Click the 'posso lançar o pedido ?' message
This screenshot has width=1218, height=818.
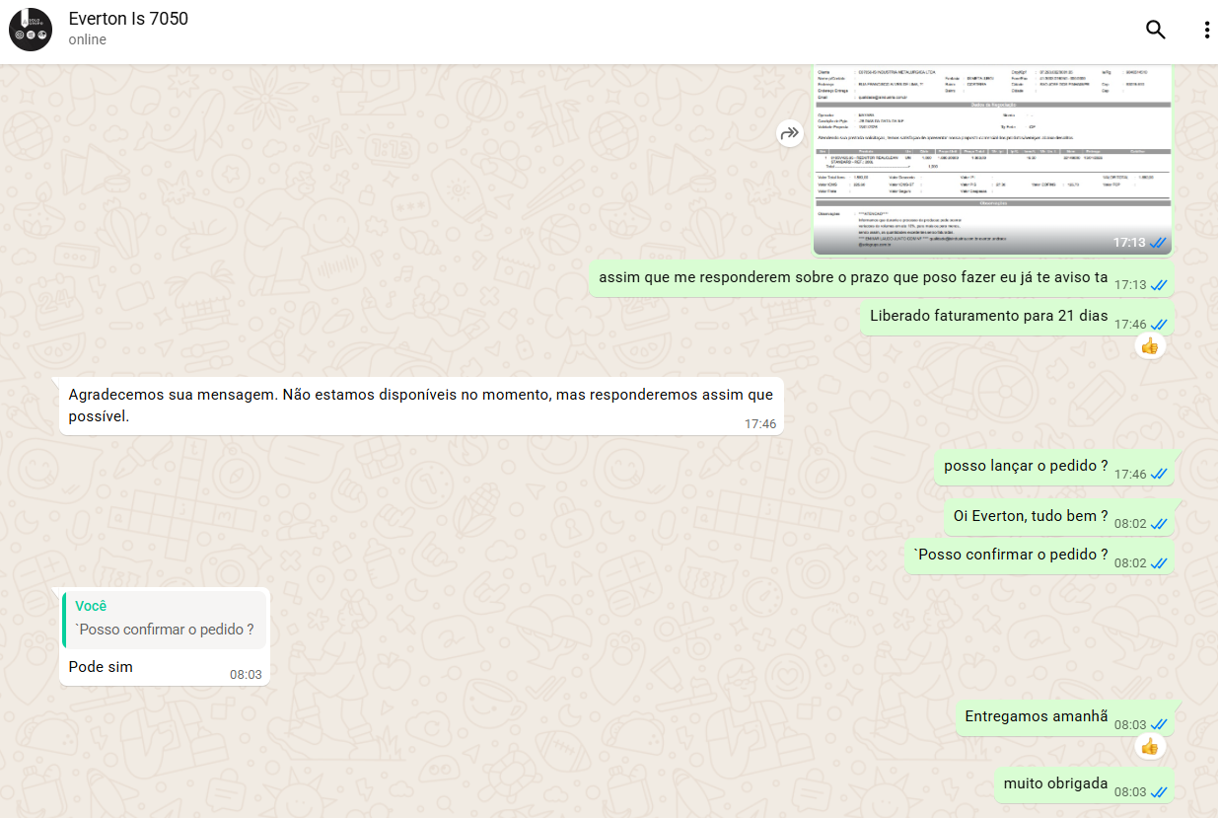tap(1026, 466)
